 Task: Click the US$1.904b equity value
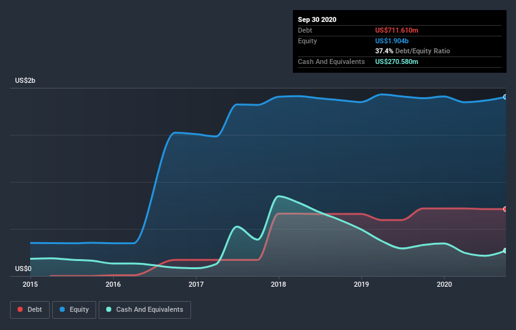click(392, 41)
